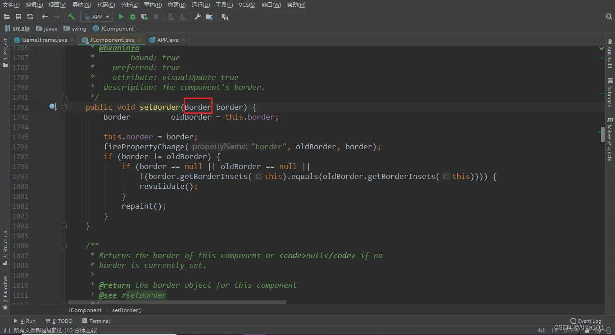This screenshot has width=615, height=335.
Task: Click javax folder in navigation bar
Action: point(47,28)
